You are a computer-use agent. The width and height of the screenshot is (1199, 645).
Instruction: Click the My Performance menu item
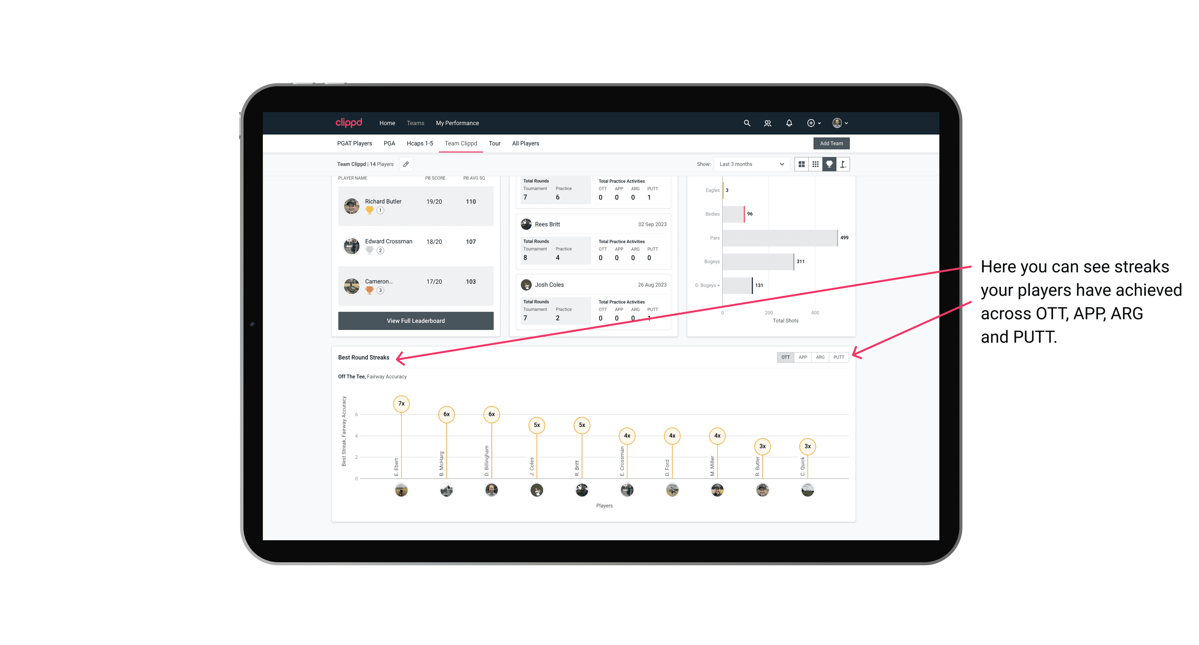[459, 123]
